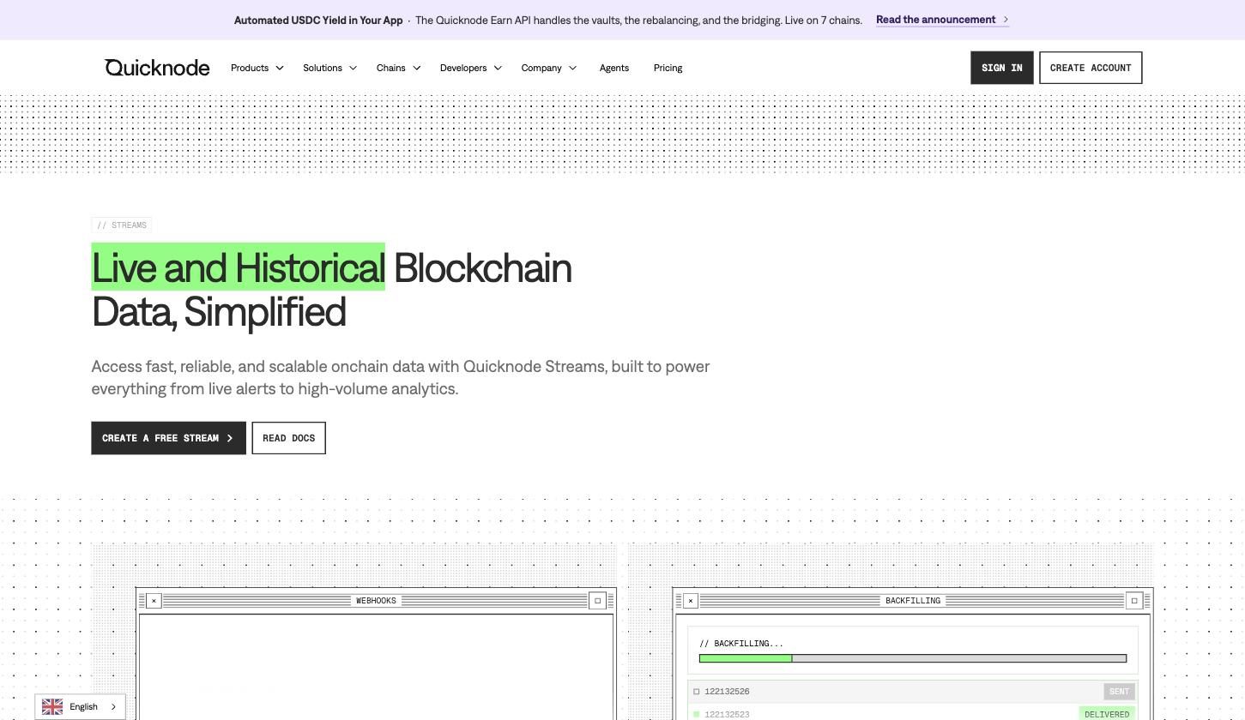This screenshot has height=720, width=1245.
Task: Expand the Solutions dropdown chevron
Action: pyautogui.click(x=353, y=68)
